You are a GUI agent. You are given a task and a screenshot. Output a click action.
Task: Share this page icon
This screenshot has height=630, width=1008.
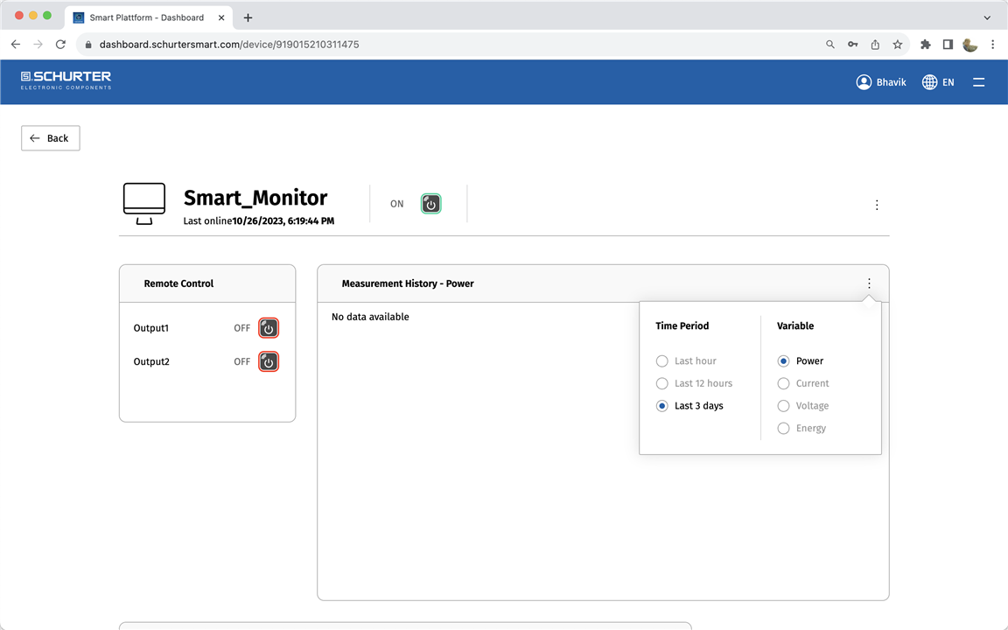click(x=875, y=45)
